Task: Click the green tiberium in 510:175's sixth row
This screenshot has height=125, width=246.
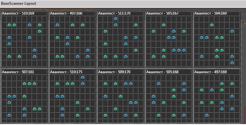Action: [88, 109]
